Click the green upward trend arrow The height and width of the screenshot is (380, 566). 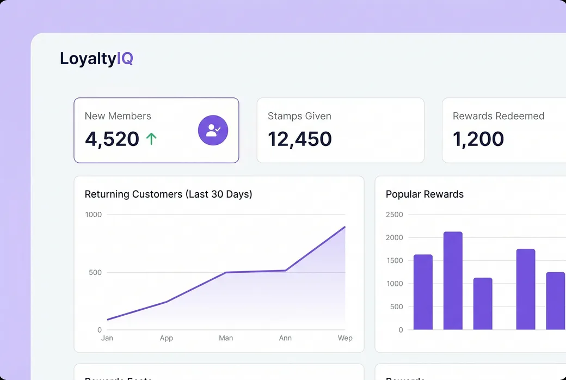[x=152, y=139]
